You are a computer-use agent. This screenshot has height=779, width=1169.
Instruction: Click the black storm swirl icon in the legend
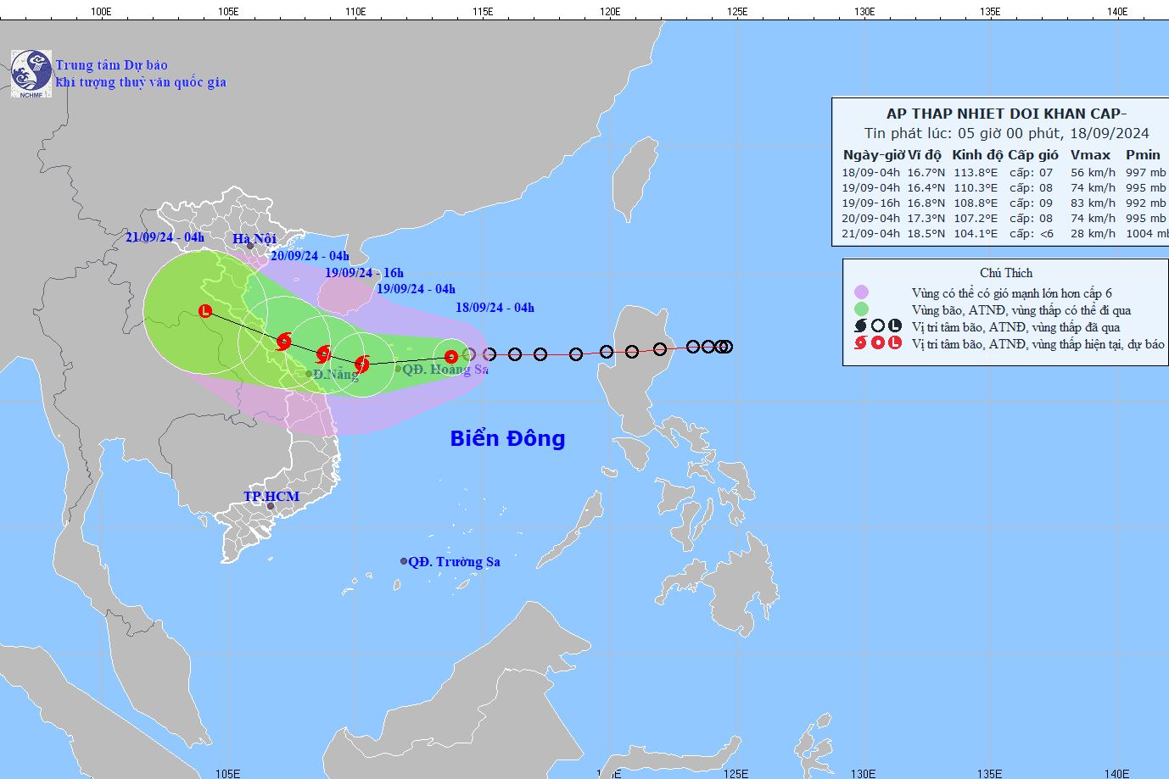click(x=861, y=326)
